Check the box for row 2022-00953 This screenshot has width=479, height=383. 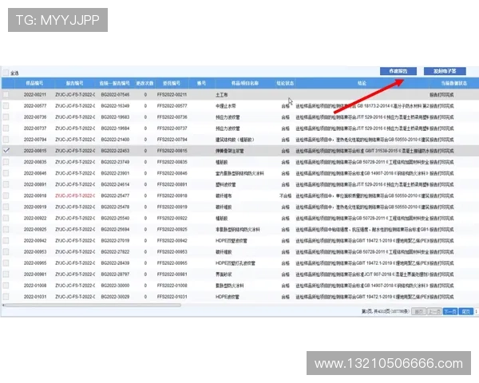[6, 251]
